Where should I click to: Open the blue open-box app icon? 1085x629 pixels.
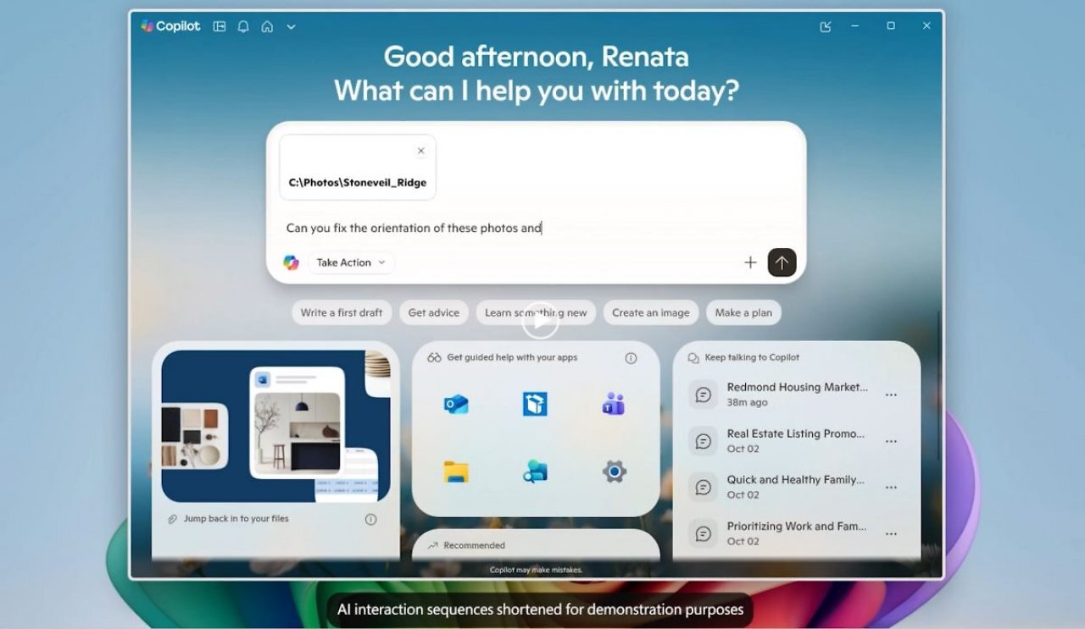pyautogui.click(x=535, y=405)
